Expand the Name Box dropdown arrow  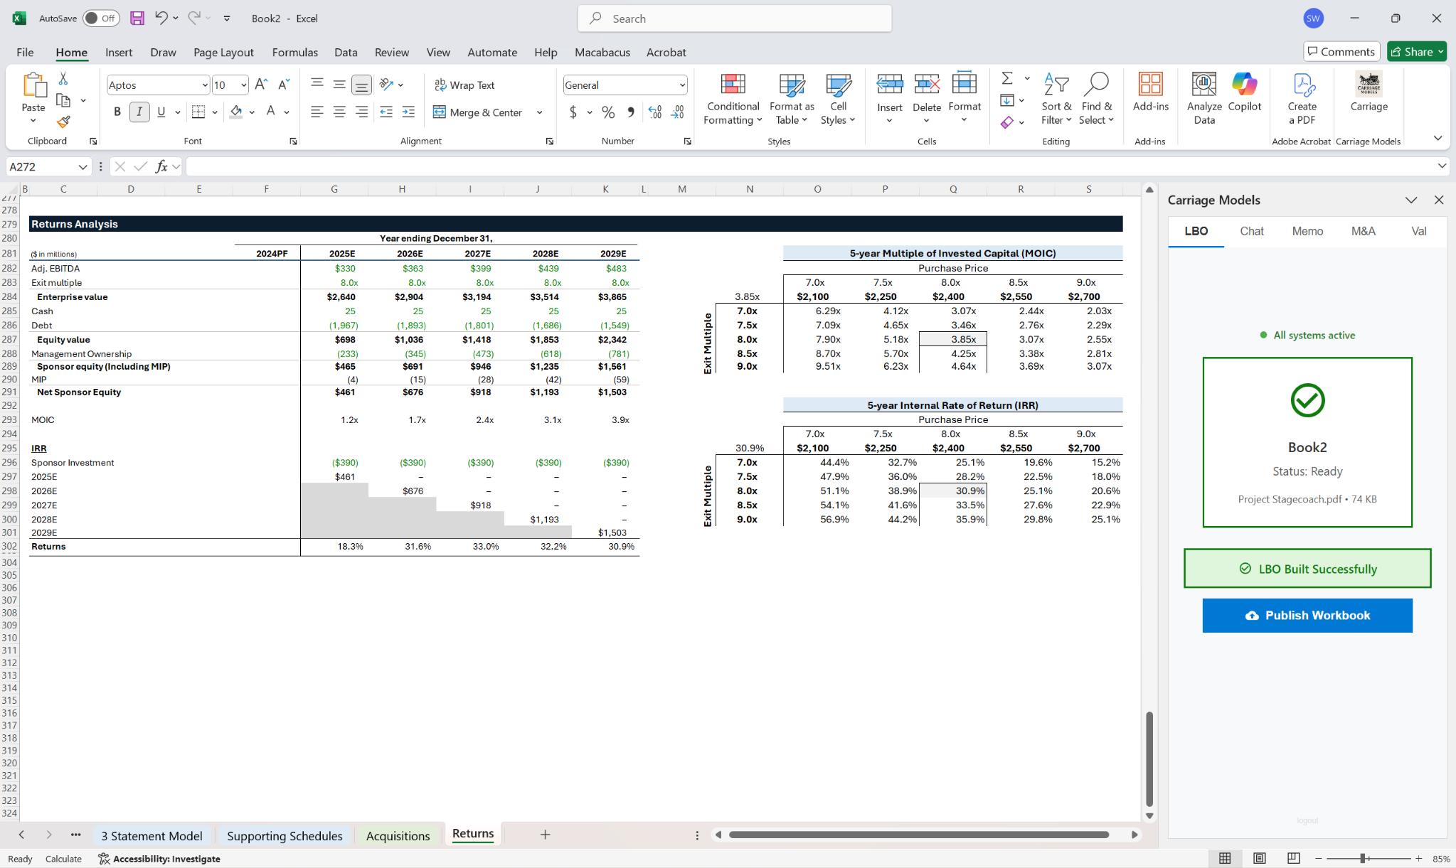pyautogui.click(x=83, y=166)
